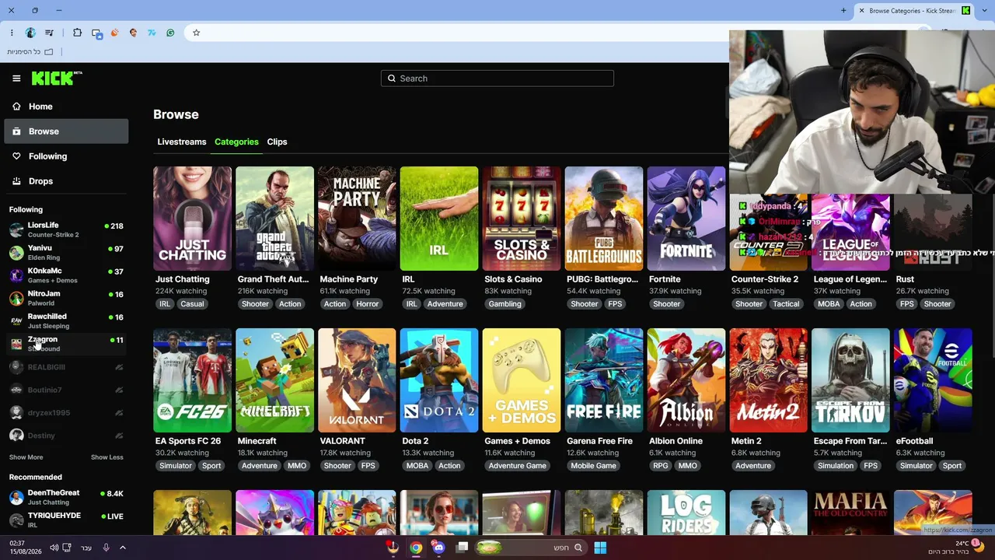This screenshot has height=560, width=995.
Task: Open the Games + Demos cover
Action: 522,380
